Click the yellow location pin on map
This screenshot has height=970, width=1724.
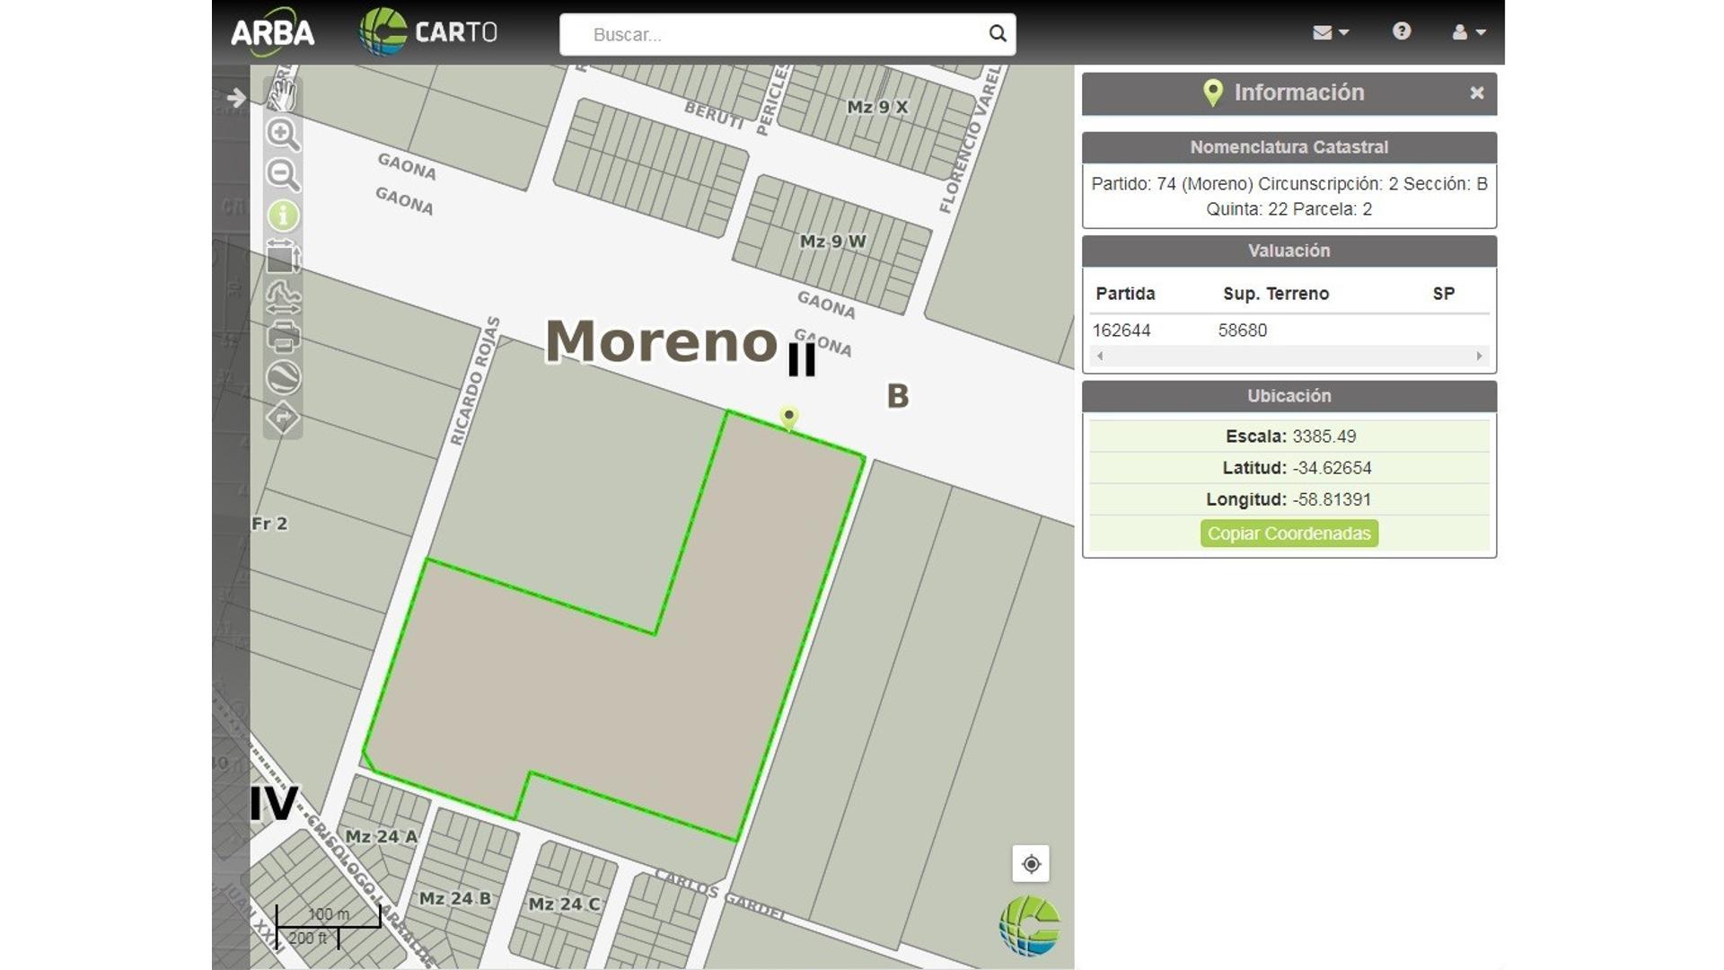pos(788,418)
